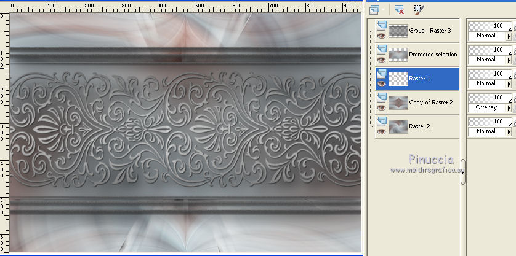Select the layer named Copy of Raster 2

pos(431,103)
